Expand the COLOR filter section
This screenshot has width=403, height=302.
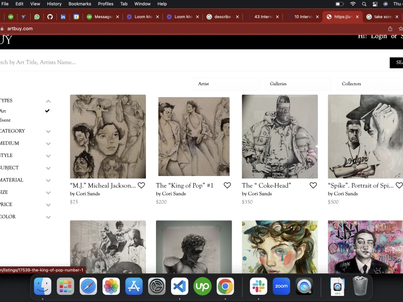click(x=48, y=217)
